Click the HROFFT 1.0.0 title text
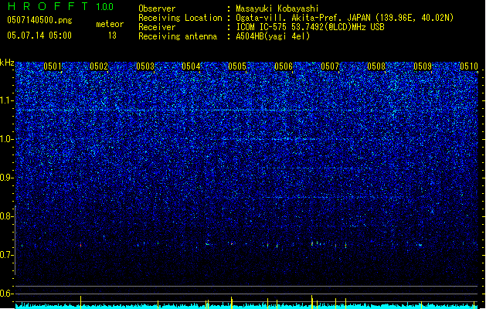The width and height of the screenshot is (486, 309). pyautogui.click(x=60, y=6)
